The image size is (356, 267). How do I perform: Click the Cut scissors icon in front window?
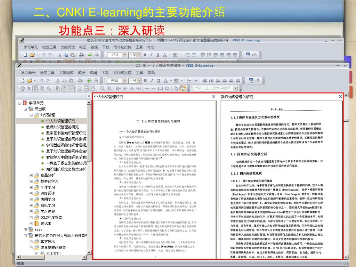(x=58, y=80)
